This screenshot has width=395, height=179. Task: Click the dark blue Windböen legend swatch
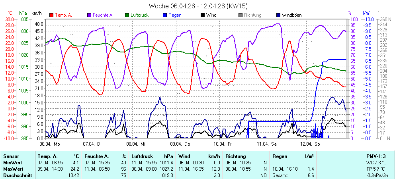click(x=278, y=15)
